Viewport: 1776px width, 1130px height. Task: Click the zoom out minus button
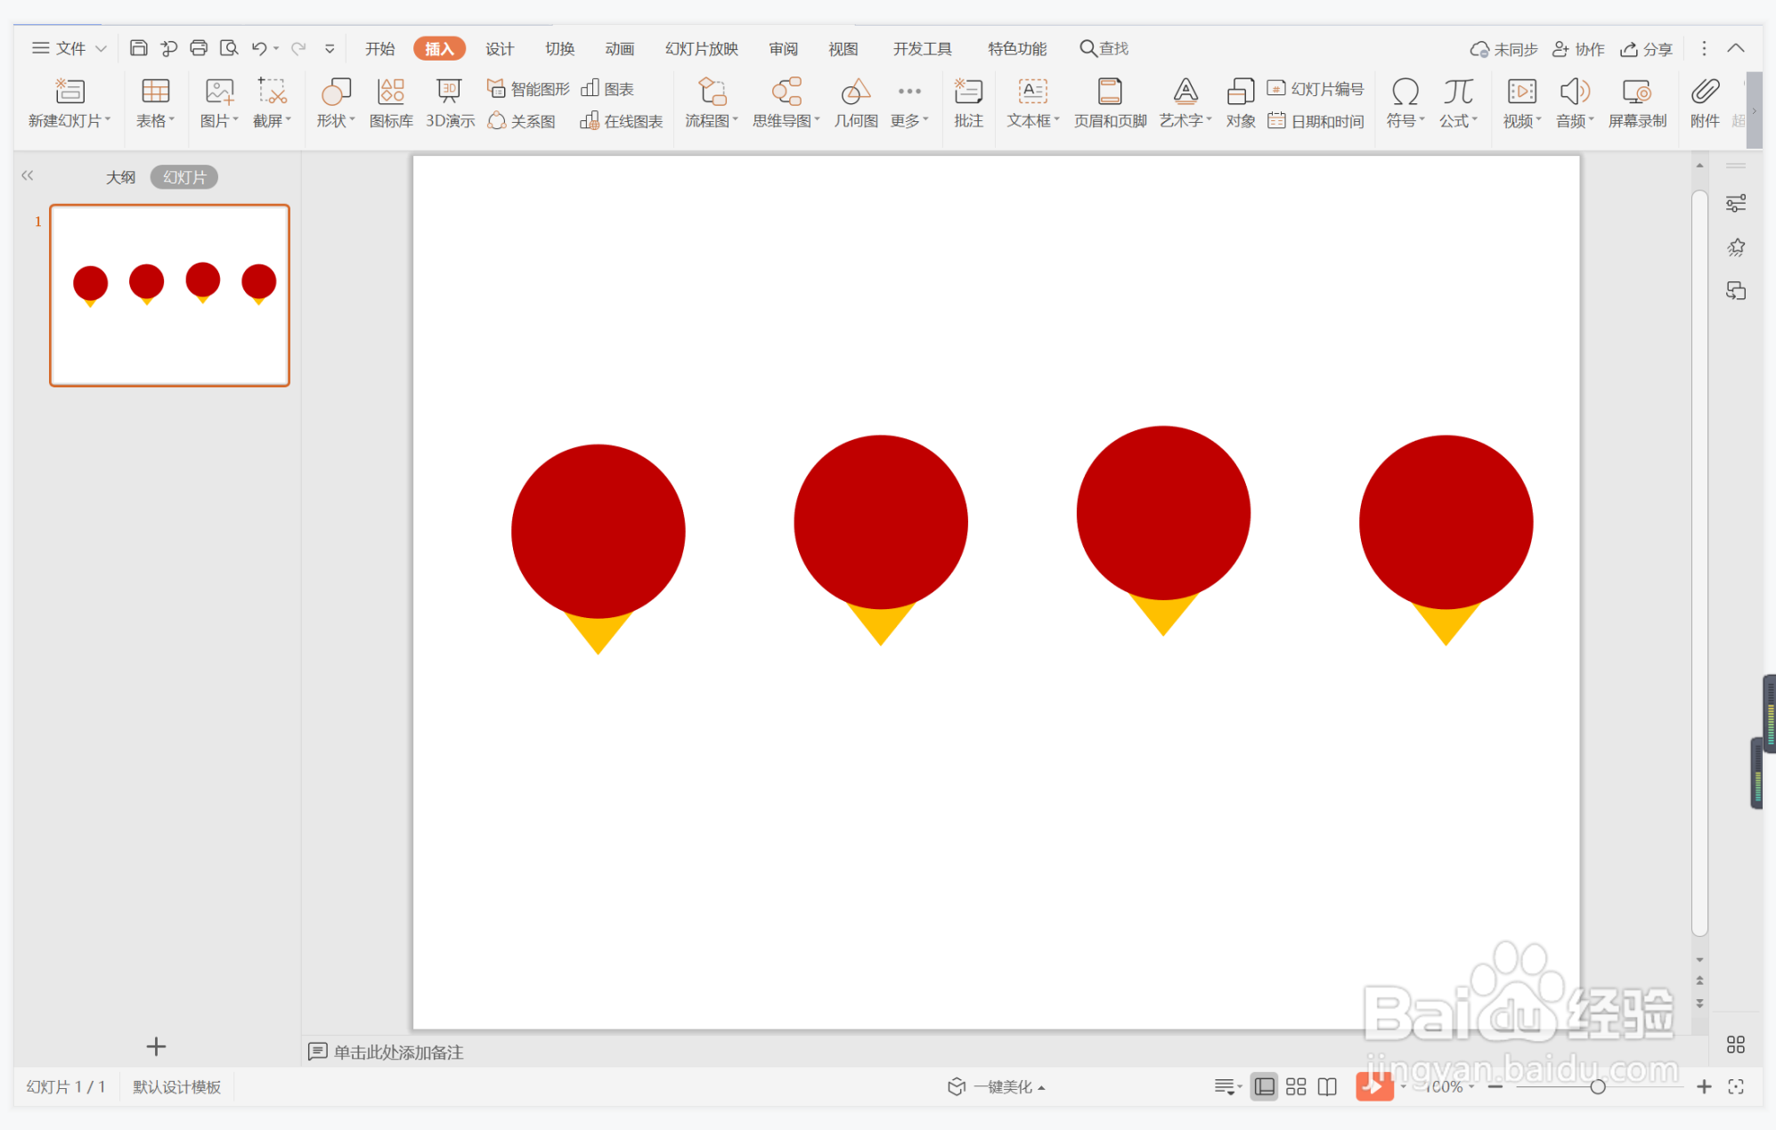point(1495,1086)
